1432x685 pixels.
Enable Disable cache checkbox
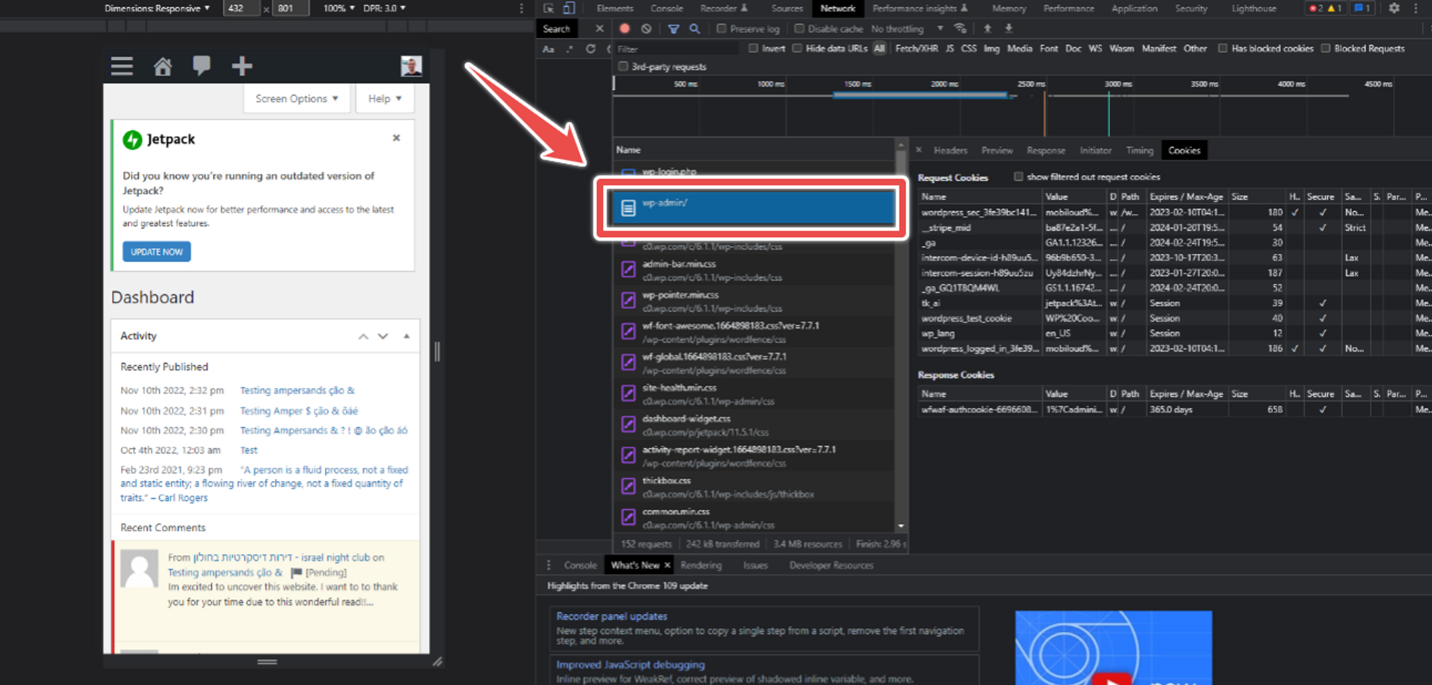click(799, 29)
